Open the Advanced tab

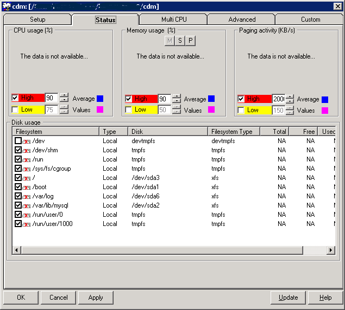pyautogui.click(x=242, y=20)
